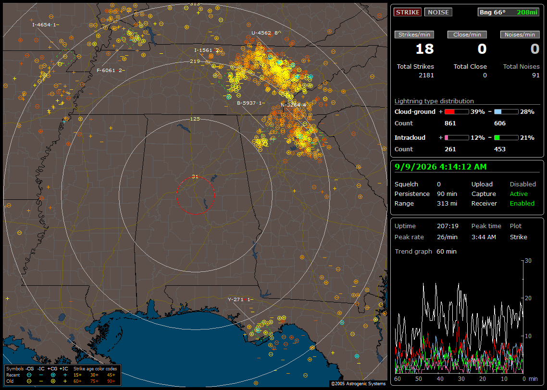
Task: Click the Recent -CG cyan legend symbol
Action: pos(29,375)
